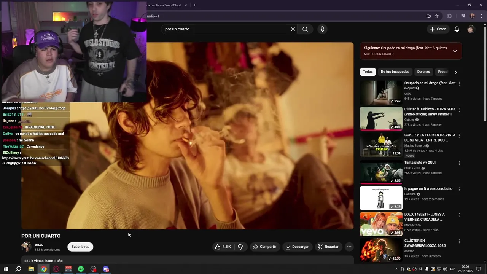This screenshot has height=274, width=487.
Task: Click the magnifier search button
Action: coord(305,29)
